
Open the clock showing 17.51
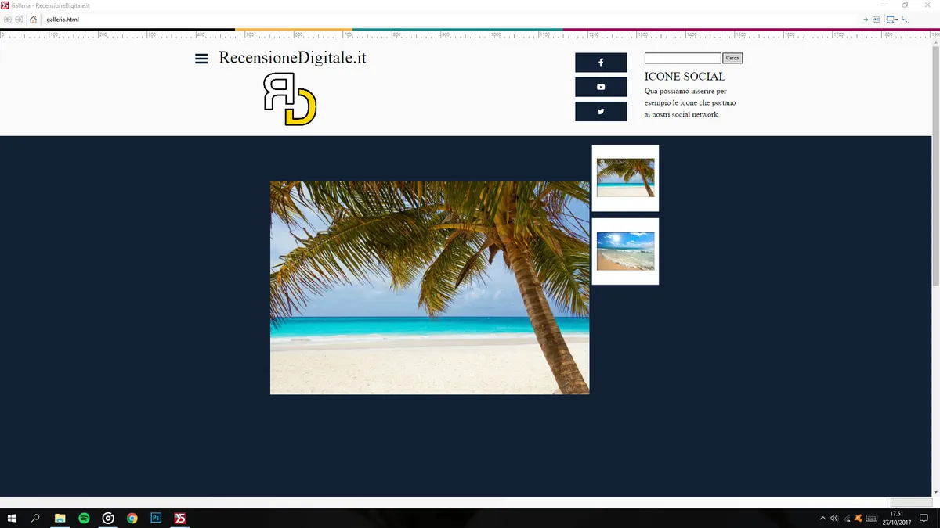click(897, 519)
